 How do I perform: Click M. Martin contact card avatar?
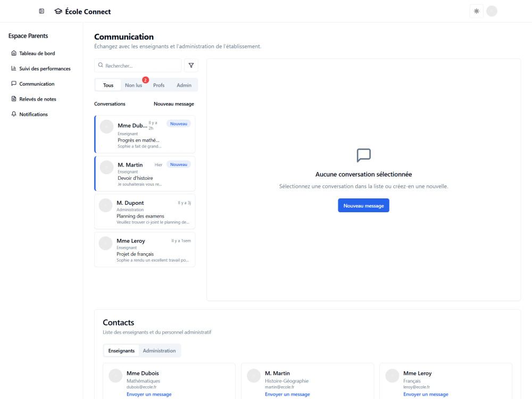254,376
